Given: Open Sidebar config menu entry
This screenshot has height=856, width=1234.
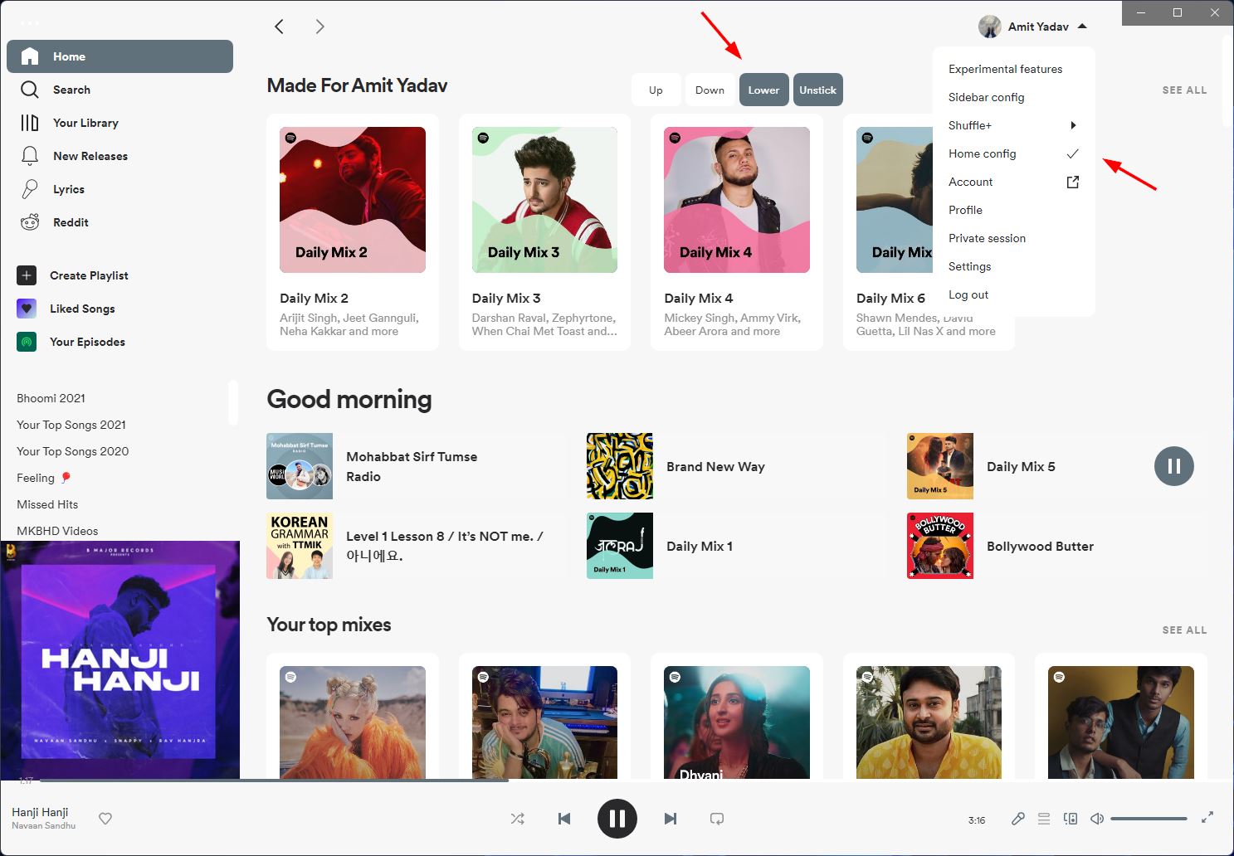Looking at the screenshot, I should (1014, 97).
